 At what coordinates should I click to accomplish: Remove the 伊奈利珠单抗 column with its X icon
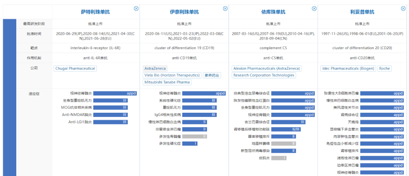point(225,9)
